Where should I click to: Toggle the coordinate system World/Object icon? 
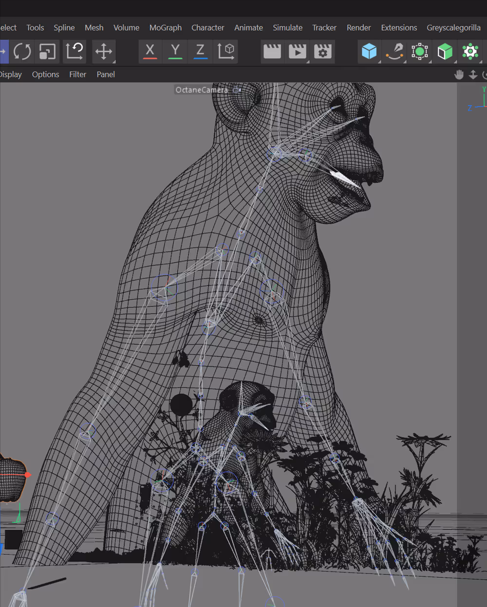click(226, 52)
